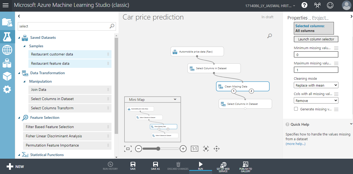Open Cols with all missing values dropdown
The width and height of the screenshot is (353, 174).
[x=316, y=101]
